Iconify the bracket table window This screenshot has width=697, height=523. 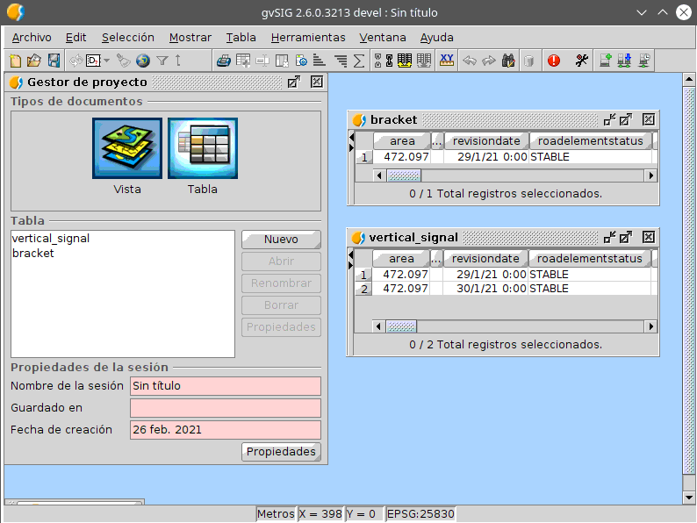[609, 119]
